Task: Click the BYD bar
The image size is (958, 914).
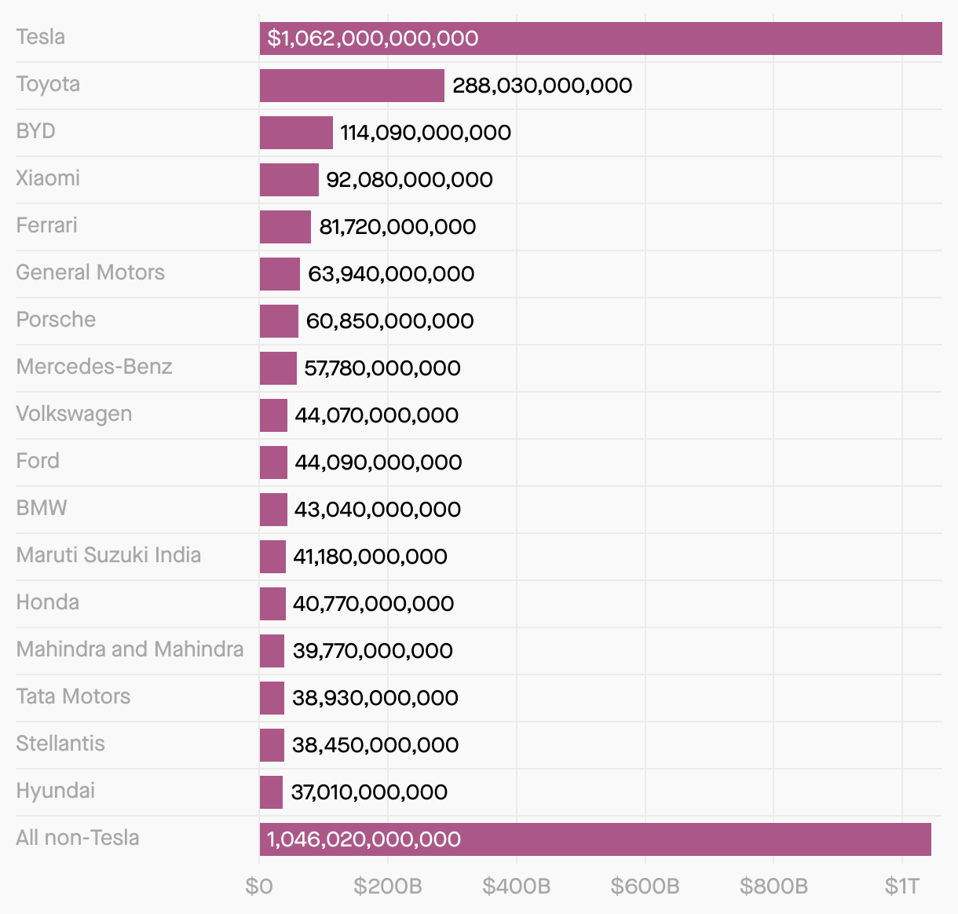Action: click(296, 133)
